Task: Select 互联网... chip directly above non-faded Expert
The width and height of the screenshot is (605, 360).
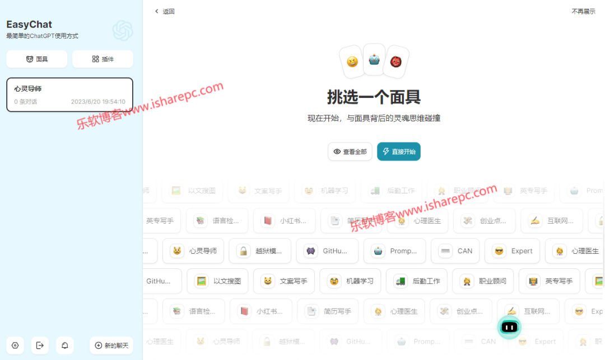Action: tap(552, 221)
